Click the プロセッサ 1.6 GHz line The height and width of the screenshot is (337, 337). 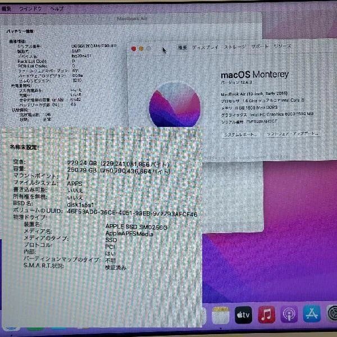(263, 101)
